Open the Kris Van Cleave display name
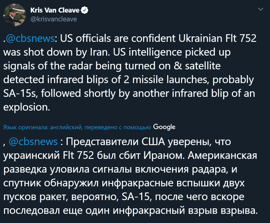 (55, 11)
